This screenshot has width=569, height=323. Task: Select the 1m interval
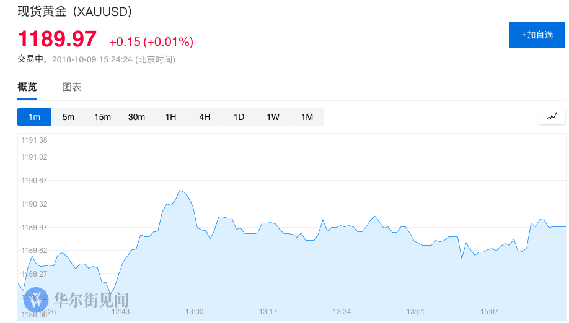coord(34,117)
